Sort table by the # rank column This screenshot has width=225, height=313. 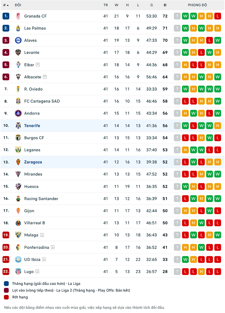click(x=6, y=5)
